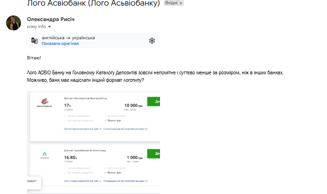Open Попередження про можливі наслідки link, first card
This screenshot has width=327, height=194.
click(125, 129)
